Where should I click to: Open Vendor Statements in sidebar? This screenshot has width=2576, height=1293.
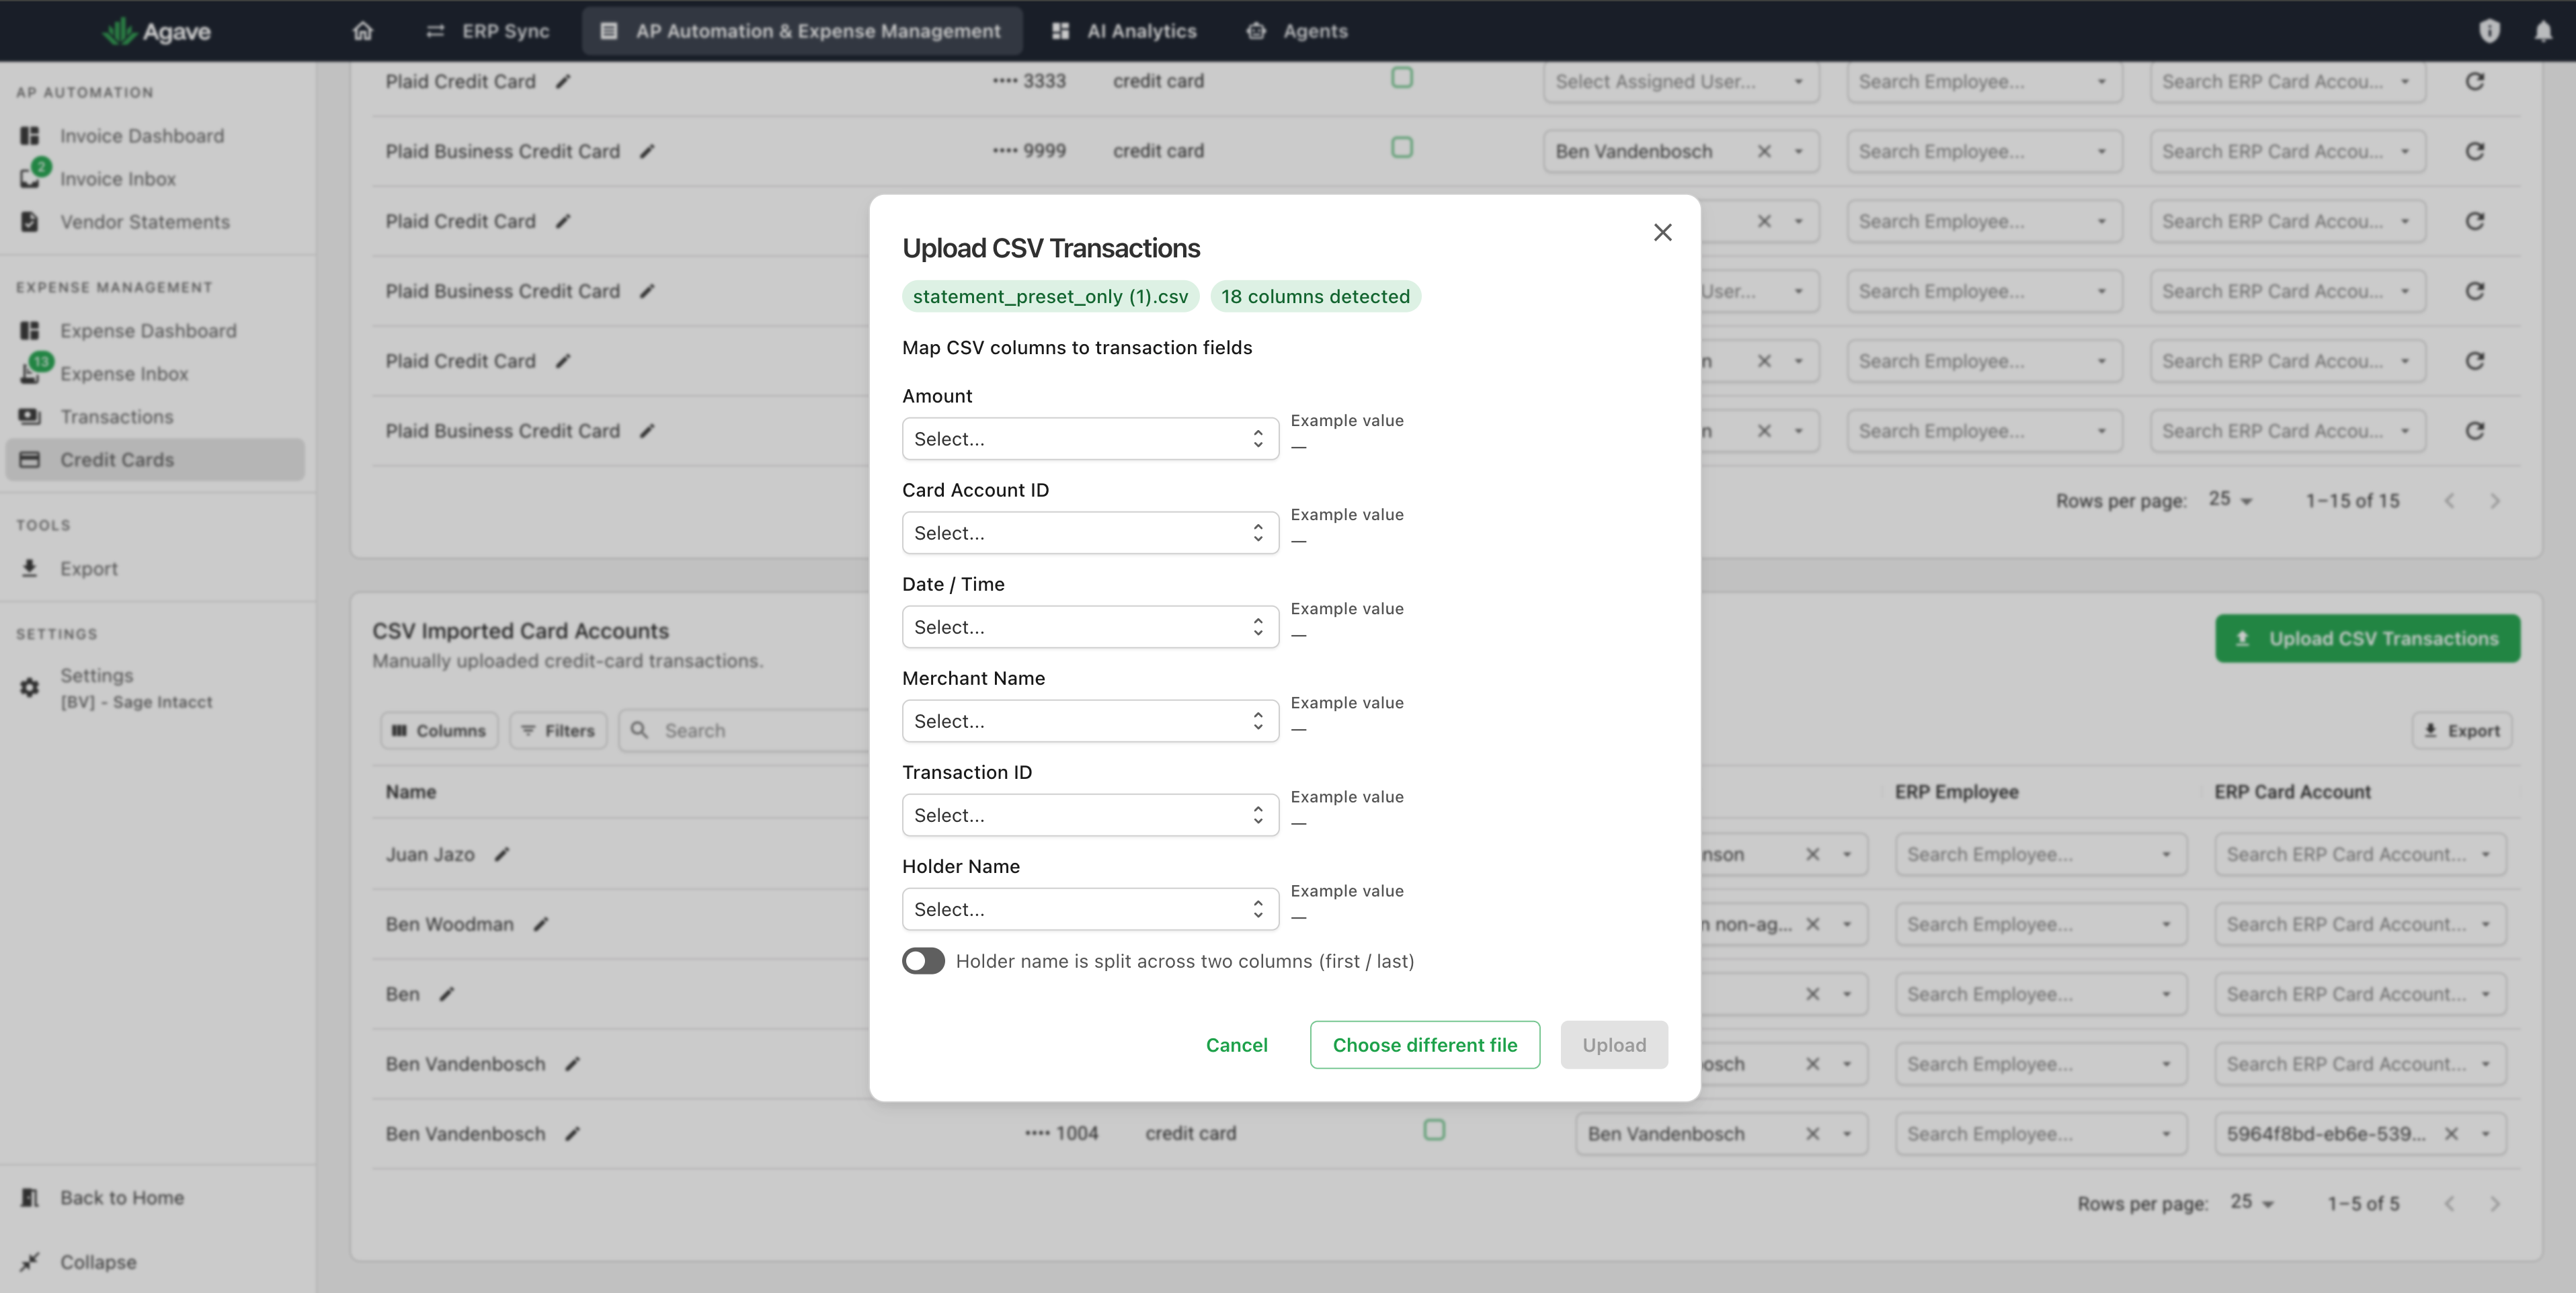144,222
